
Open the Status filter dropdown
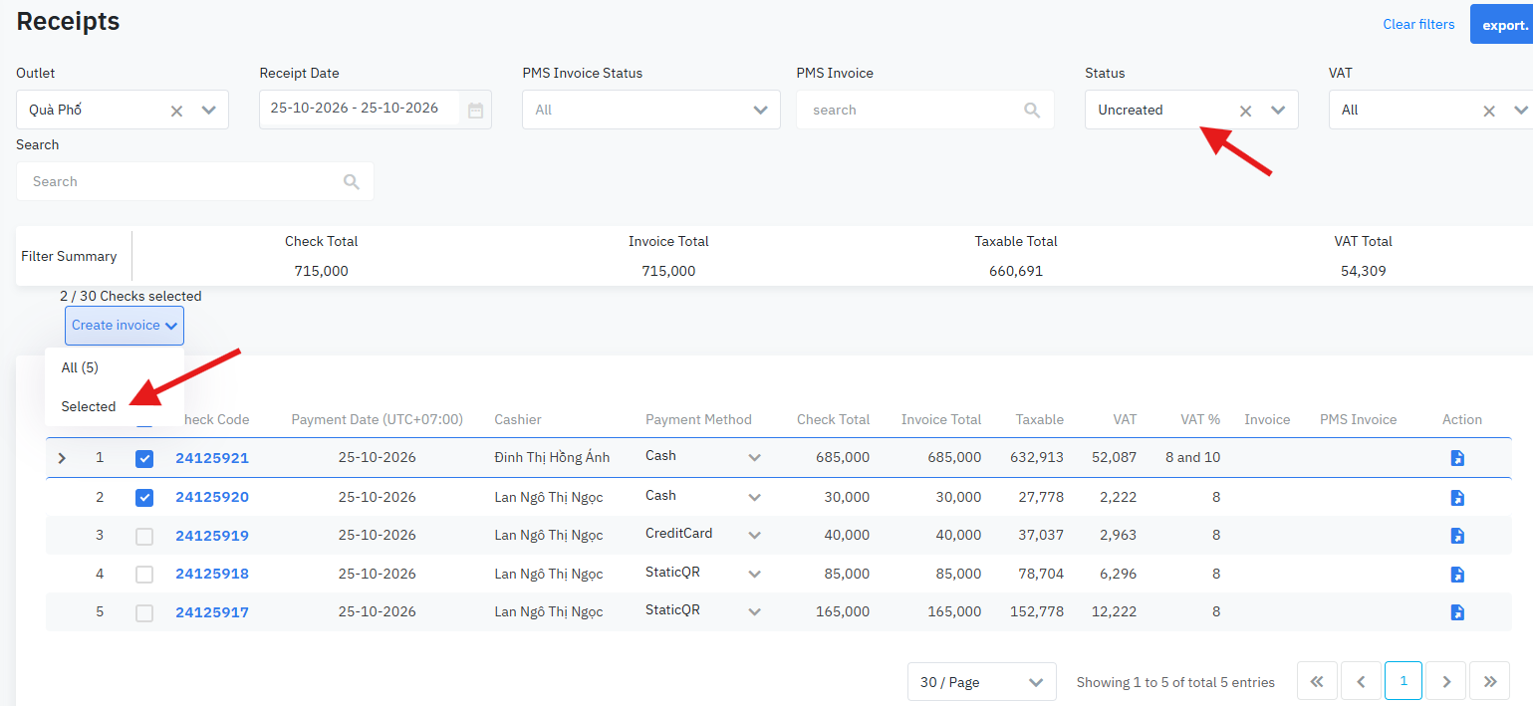point(1278,111)
